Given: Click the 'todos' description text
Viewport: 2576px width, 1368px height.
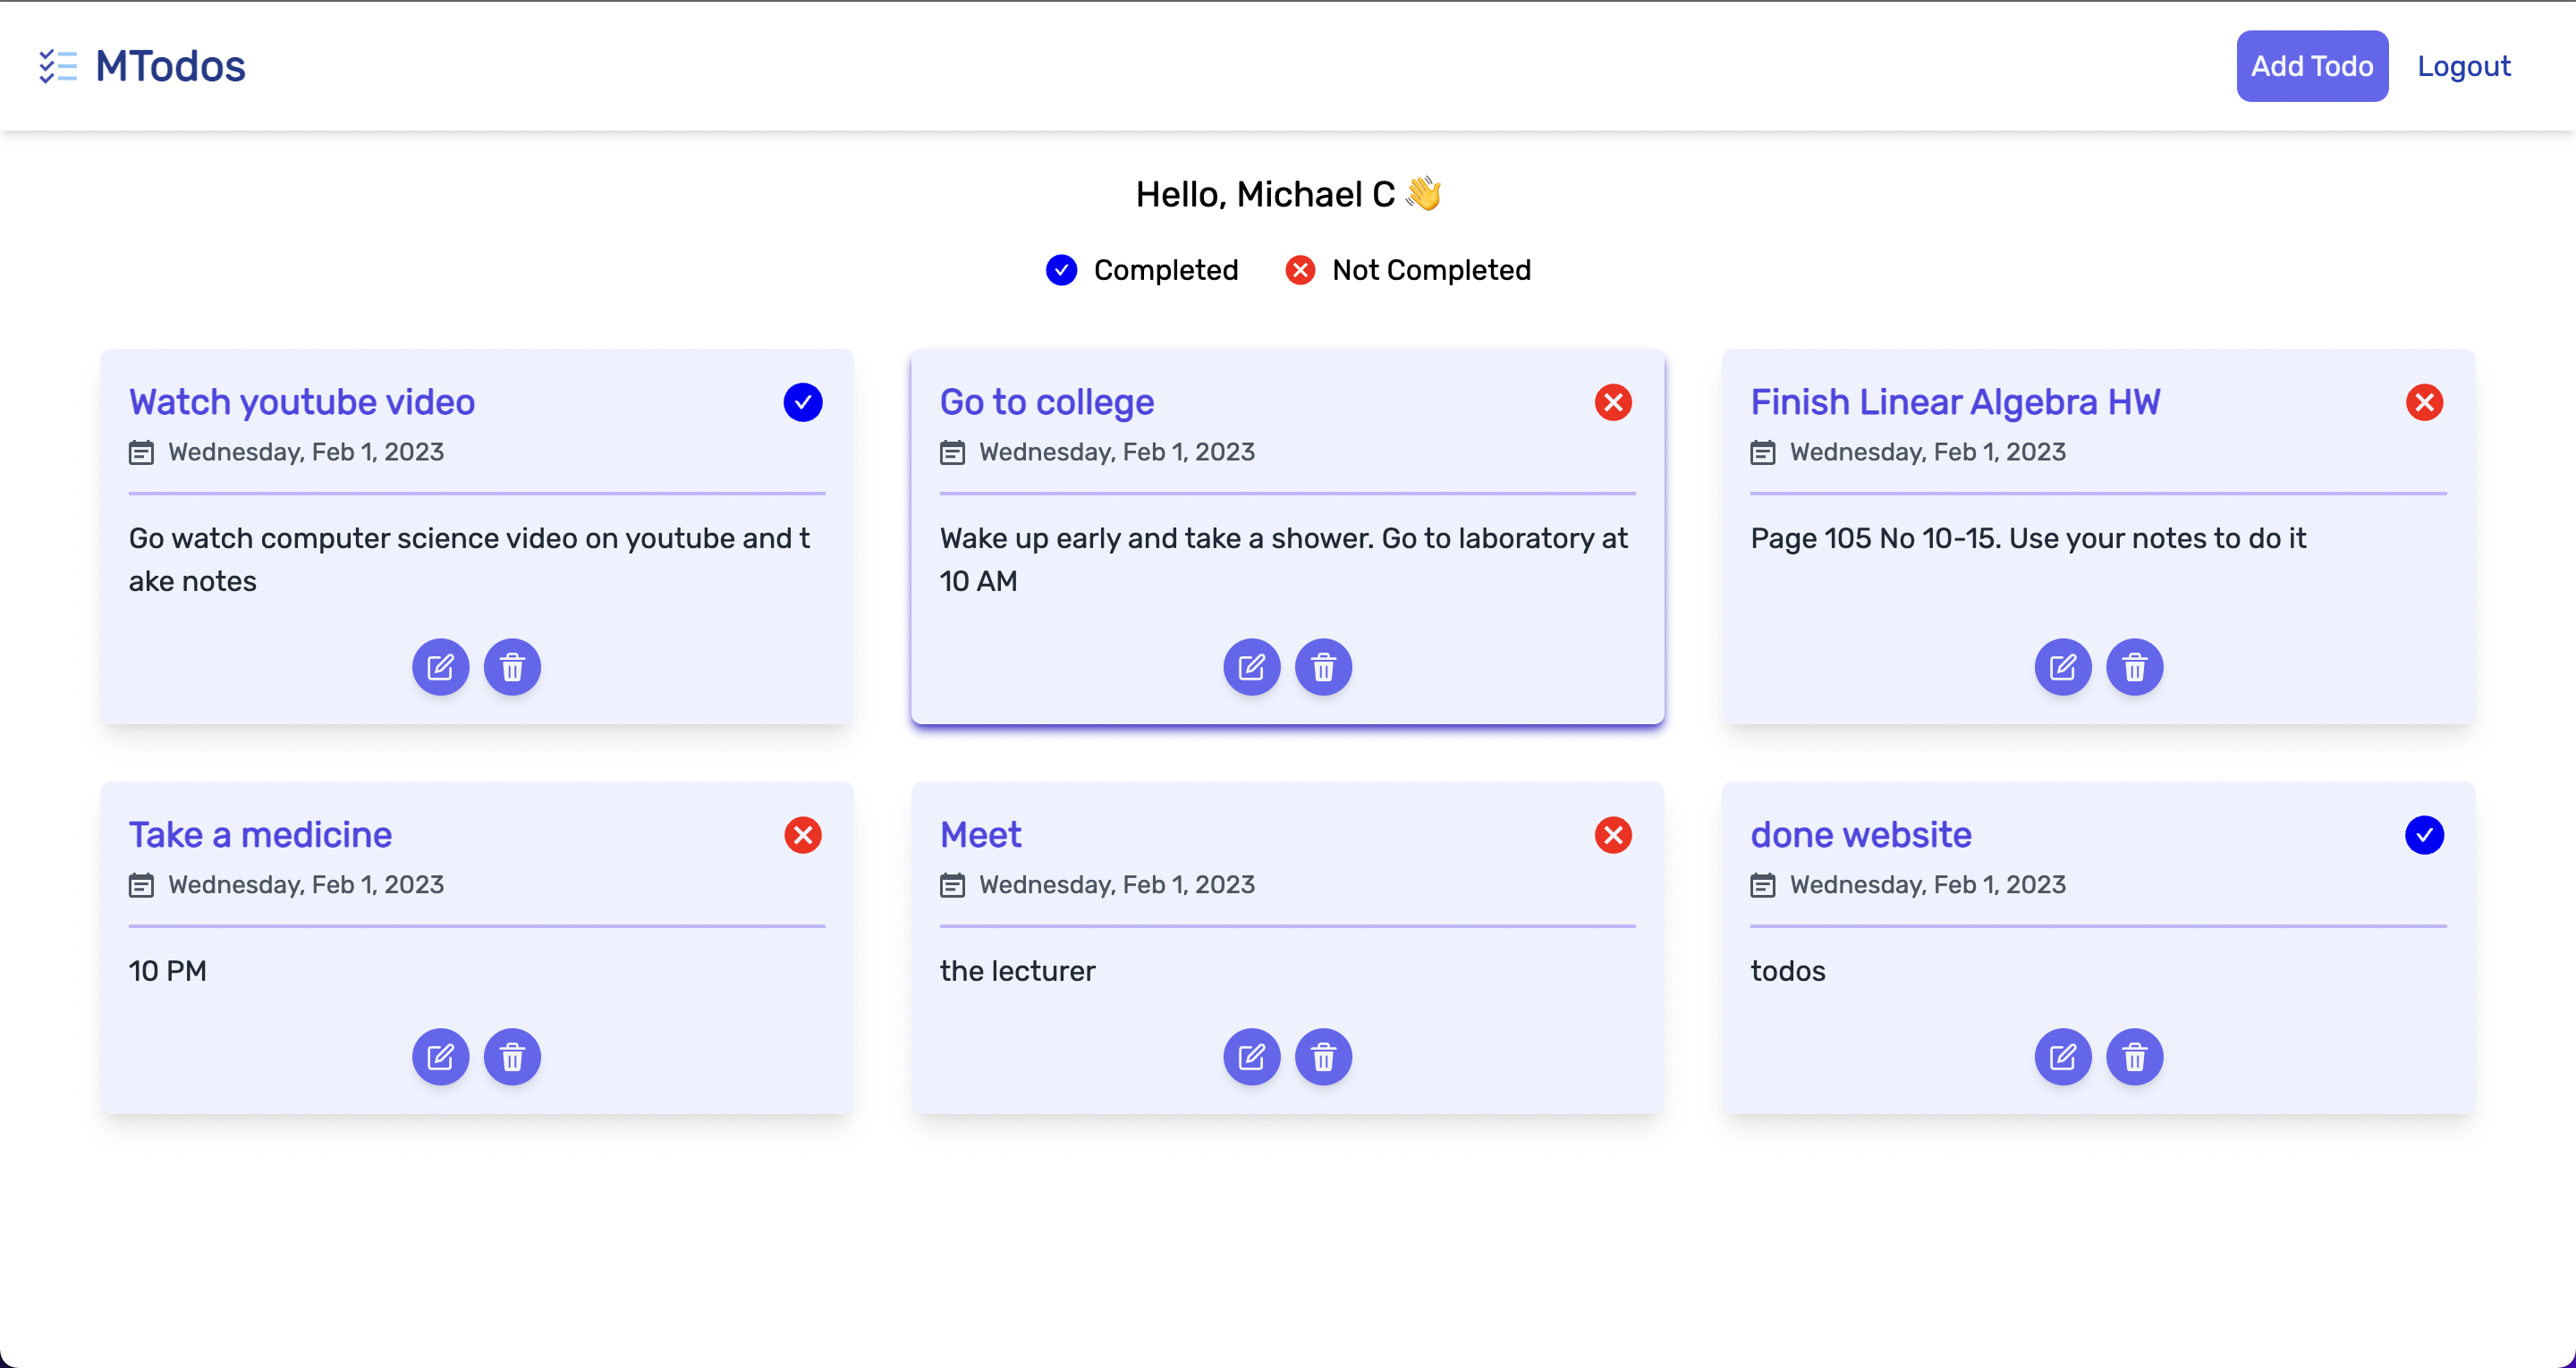Looking at the screenshot, I should 1788,972.
